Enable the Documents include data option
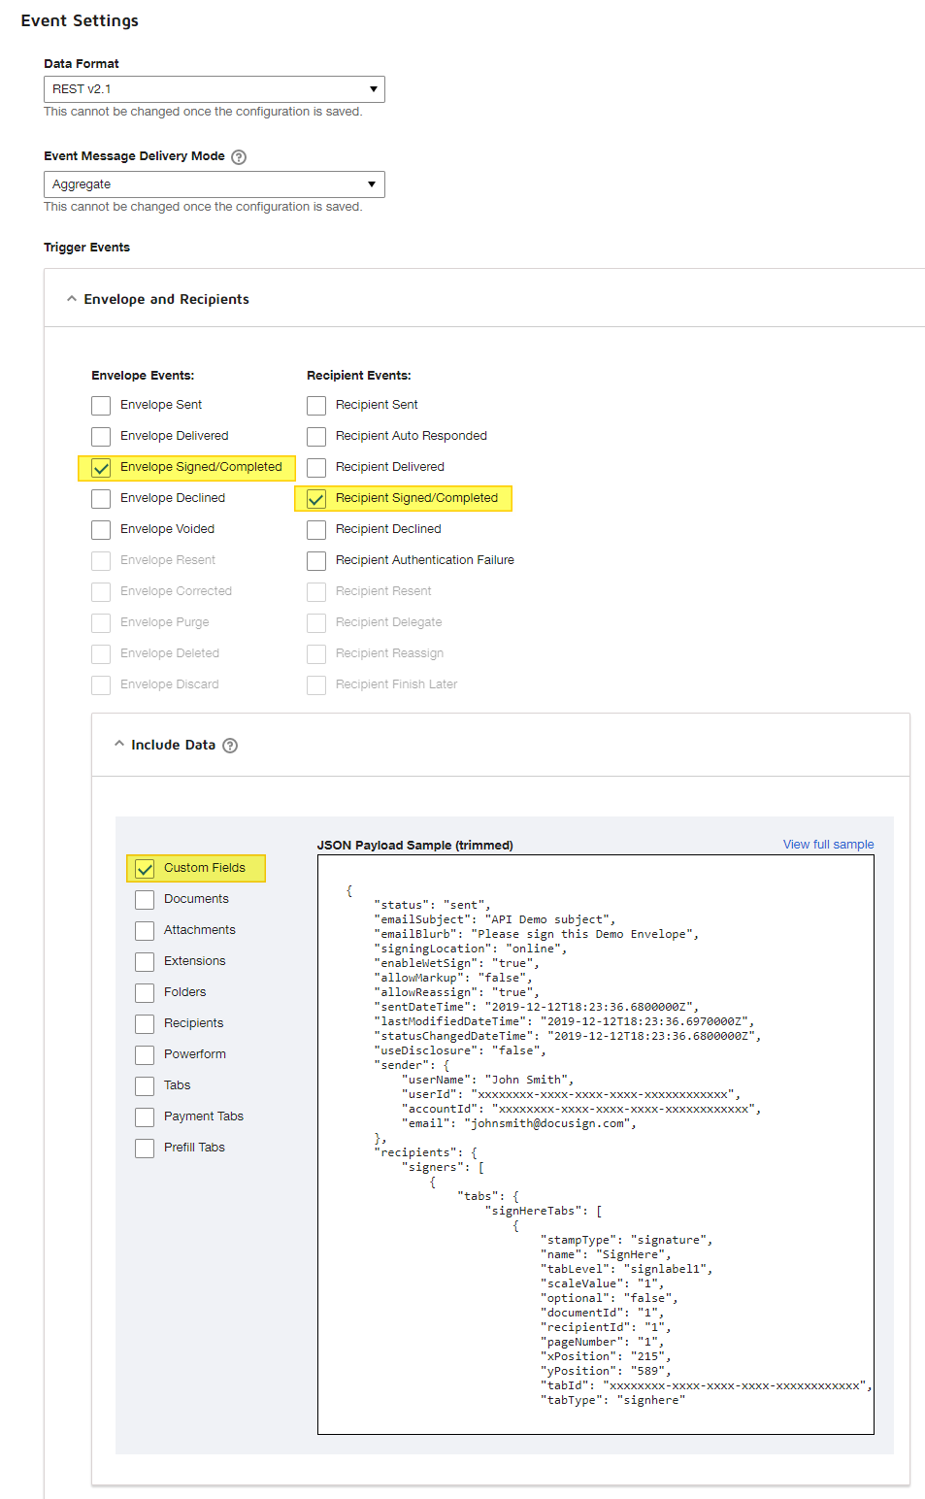925x1499 pixels. point(145,900)
